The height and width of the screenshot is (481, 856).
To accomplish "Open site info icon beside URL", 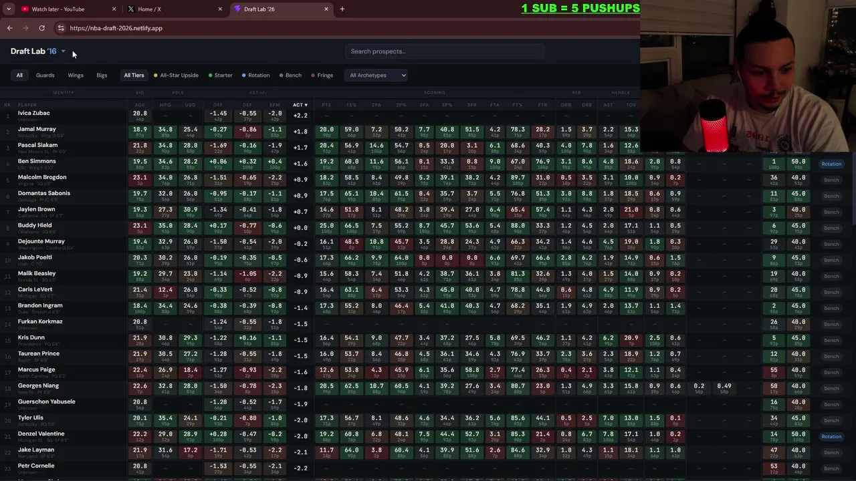I will [x=61, y=28].
